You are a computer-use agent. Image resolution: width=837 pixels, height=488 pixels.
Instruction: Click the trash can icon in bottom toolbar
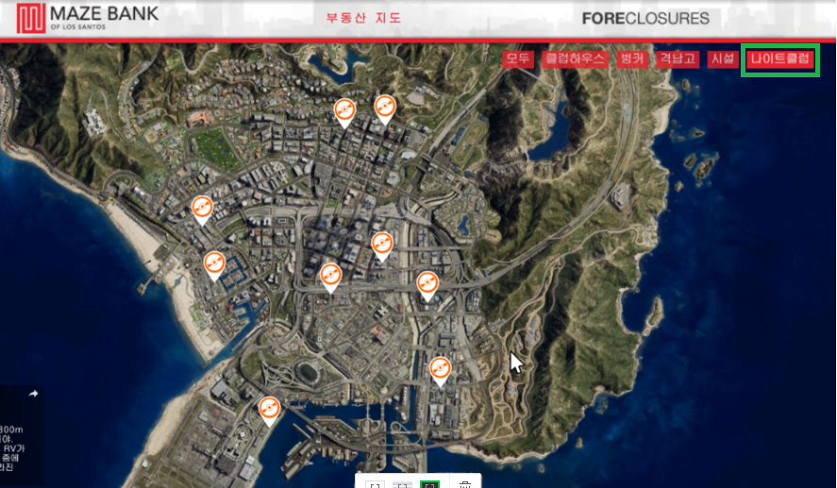click(x=465, y=483)
